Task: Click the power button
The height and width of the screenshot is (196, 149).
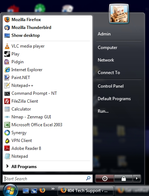Action: [x=105, y=178]
